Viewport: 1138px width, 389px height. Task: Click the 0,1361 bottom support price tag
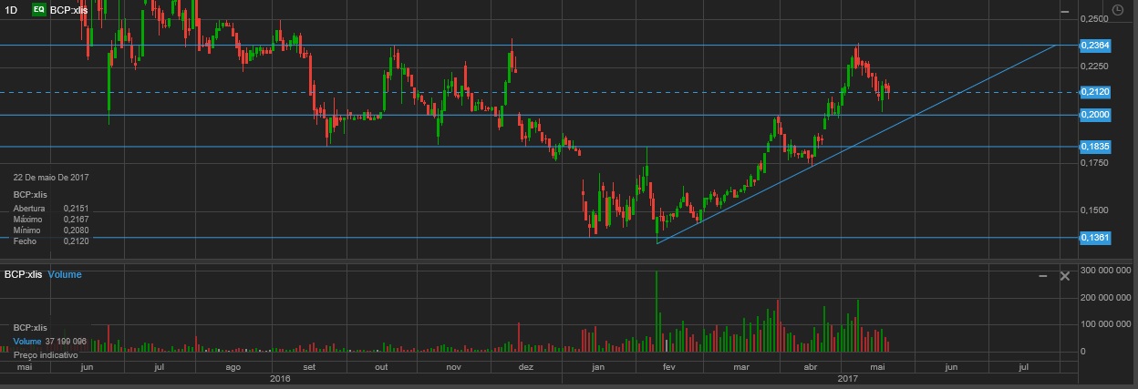click(x=1094, y=238)
